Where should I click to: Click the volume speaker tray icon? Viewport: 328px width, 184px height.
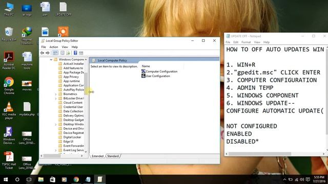coord(302,179)
